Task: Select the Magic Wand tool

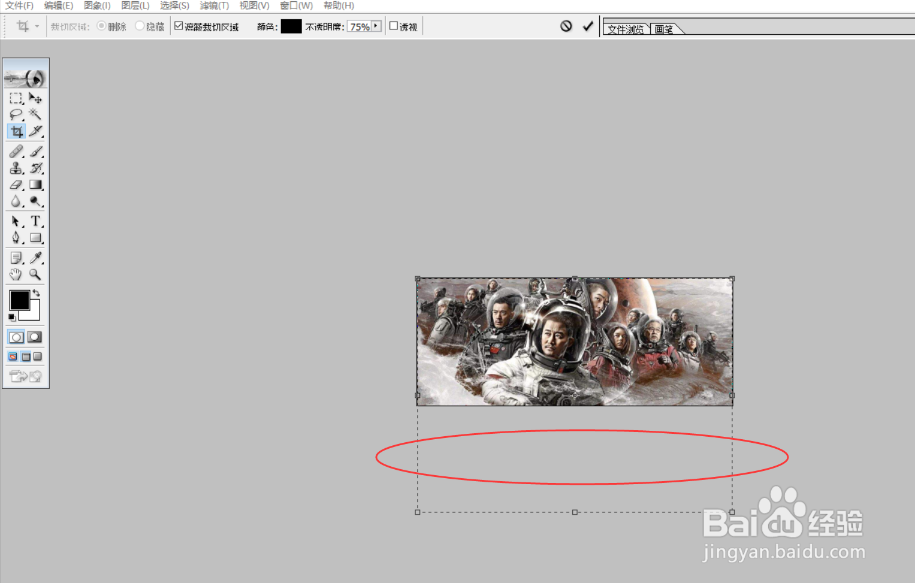Action: point(35,114)
